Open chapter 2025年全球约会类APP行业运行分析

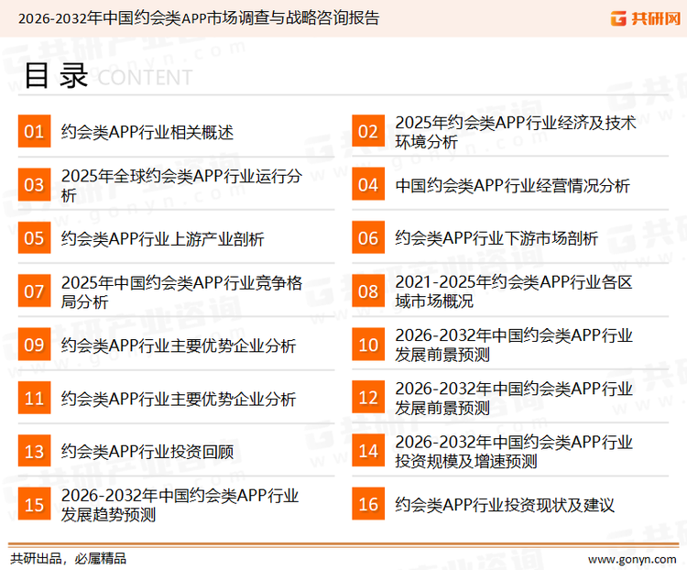[x=182, y=185]
